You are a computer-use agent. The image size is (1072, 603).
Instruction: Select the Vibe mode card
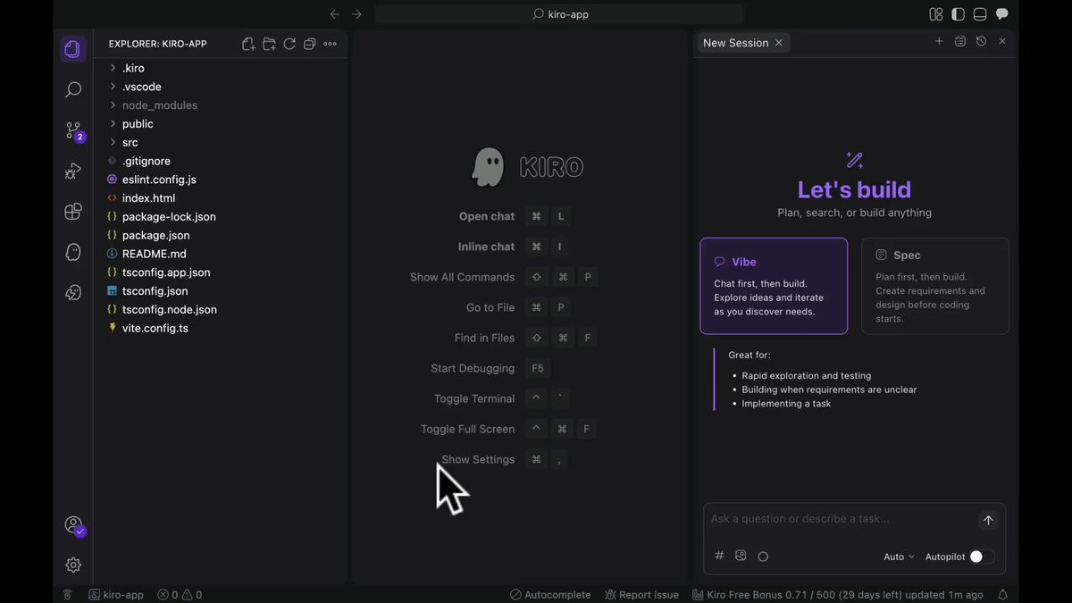click(774, 286)
